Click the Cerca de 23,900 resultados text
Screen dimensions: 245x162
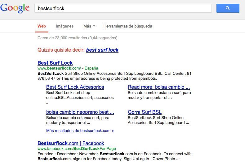78,38
